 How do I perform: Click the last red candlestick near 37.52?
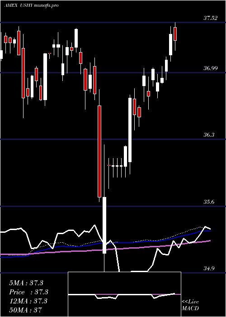tap(175, 34)
